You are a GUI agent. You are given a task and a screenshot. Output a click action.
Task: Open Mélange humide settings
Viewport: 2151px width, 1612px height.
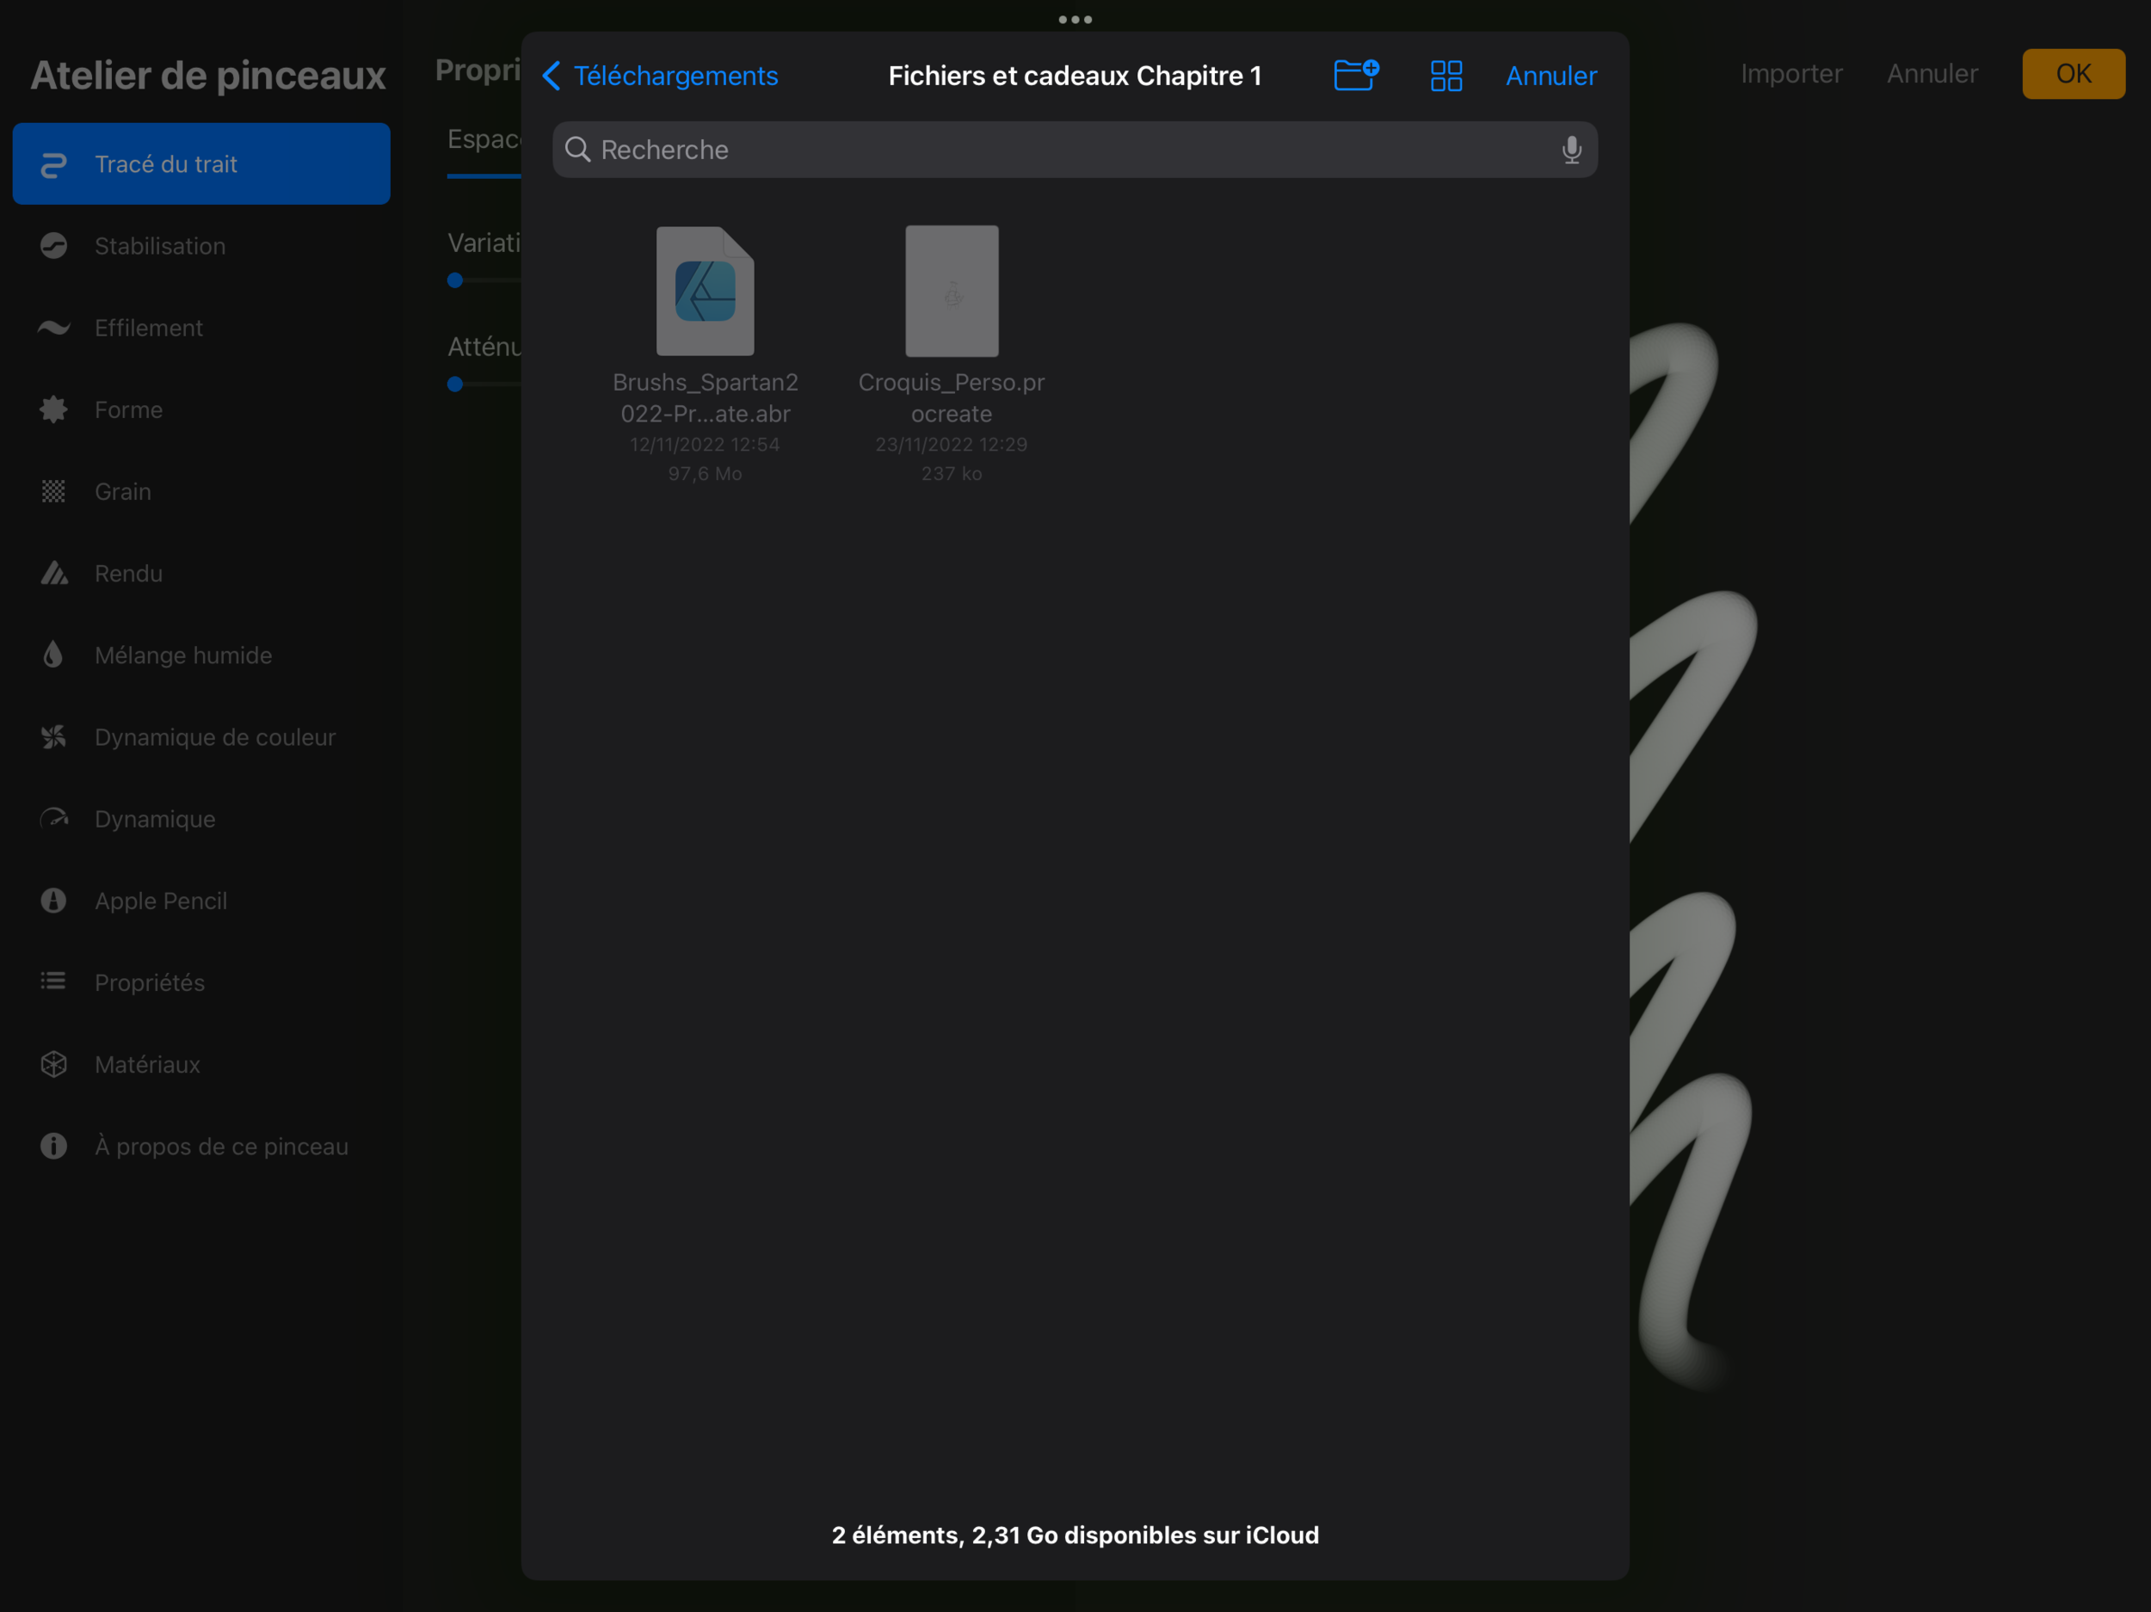click(182, 655)
